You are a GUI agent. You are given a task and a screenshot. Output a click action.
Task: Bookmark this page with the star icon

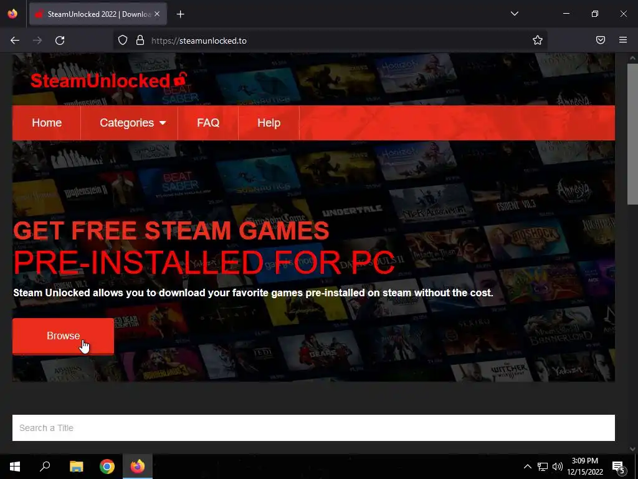tap(538, 40)
